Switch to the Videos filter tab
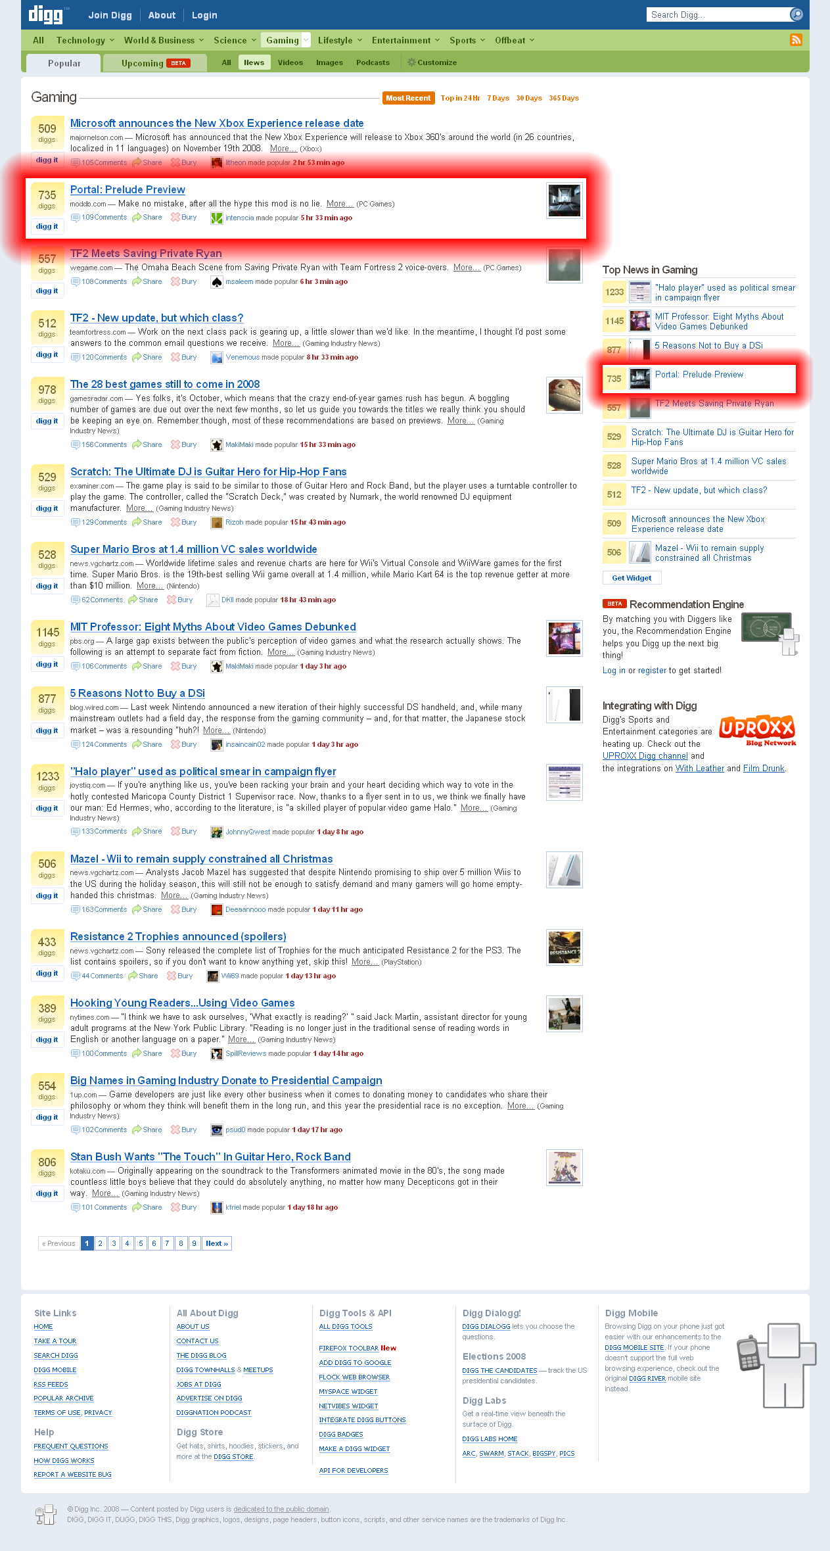This screenshot has height=1551, width=830. tap(290, 62)
